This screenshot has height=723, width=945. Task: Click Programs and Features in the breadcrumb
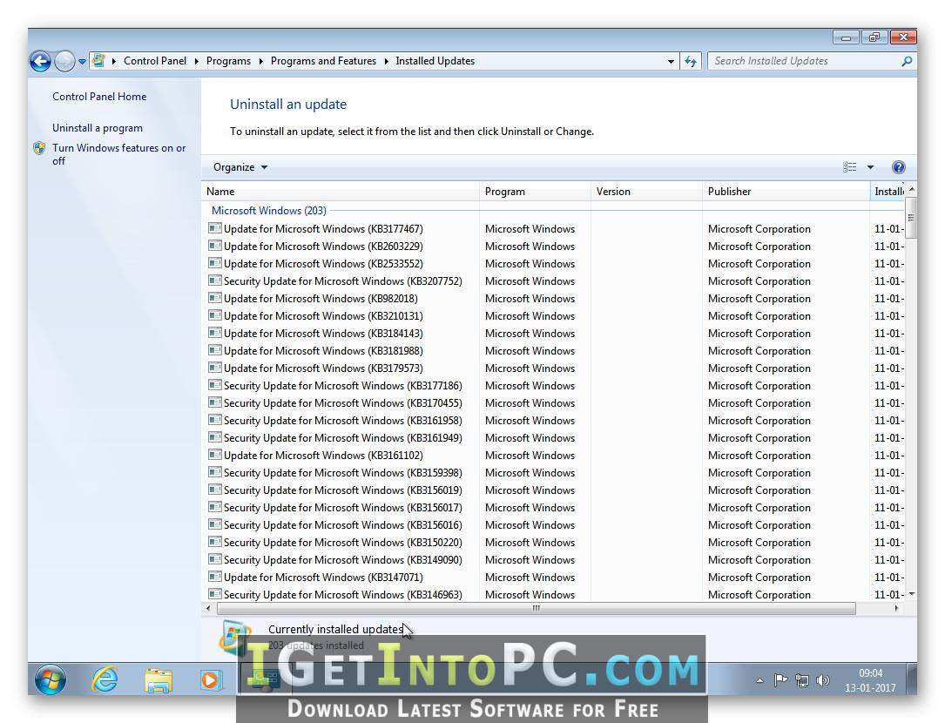pos(323,61)
